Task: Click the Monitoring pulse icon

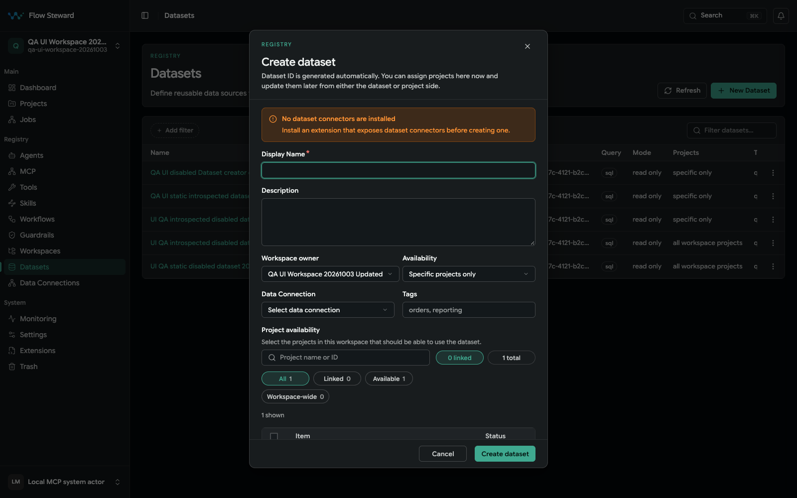Action: point(12,319)
